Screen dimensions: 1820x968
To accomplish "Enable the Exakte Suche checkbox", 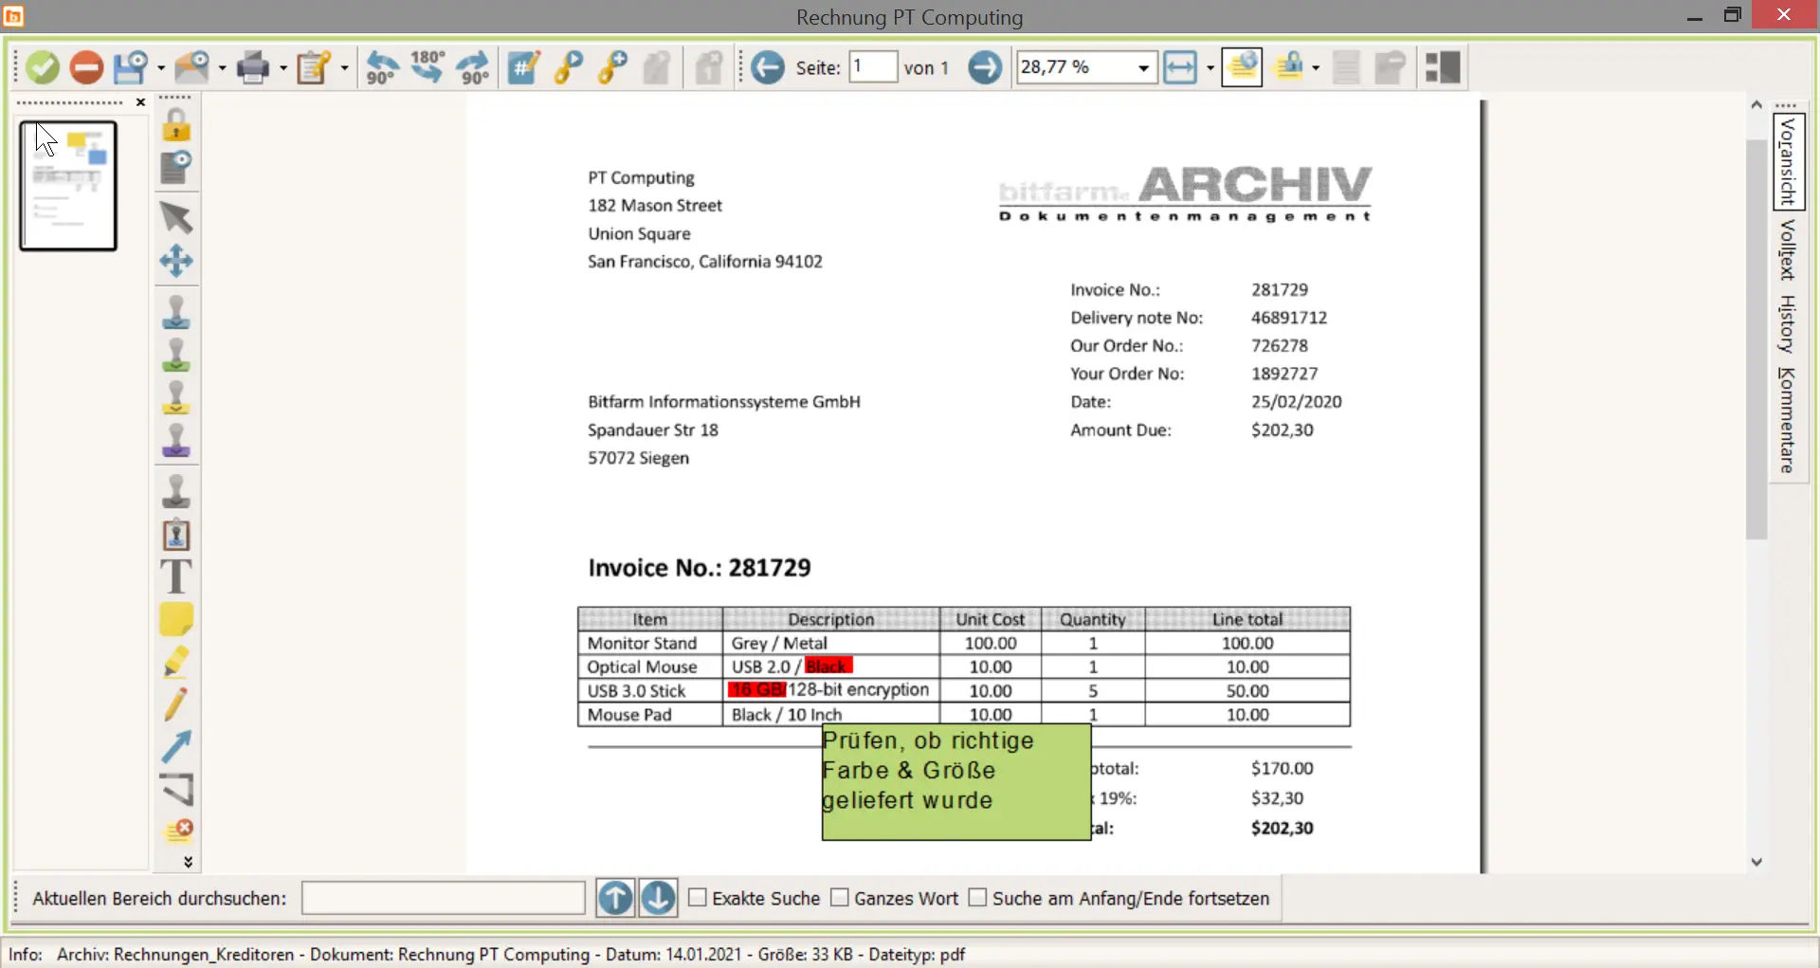I will pyautogui.click(x=698, y=898).
